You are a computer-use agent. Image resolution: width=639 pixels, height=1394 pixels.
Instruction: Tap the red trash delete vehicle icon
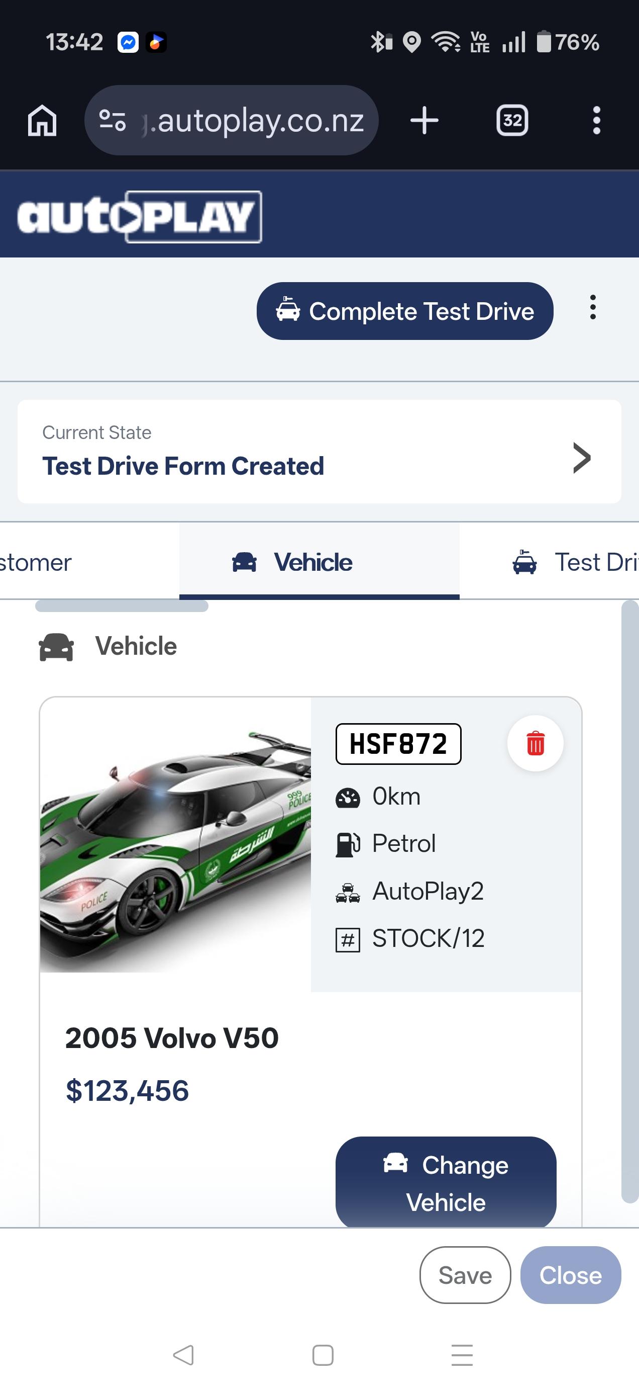pyautogui.click(x=535, y=743)
